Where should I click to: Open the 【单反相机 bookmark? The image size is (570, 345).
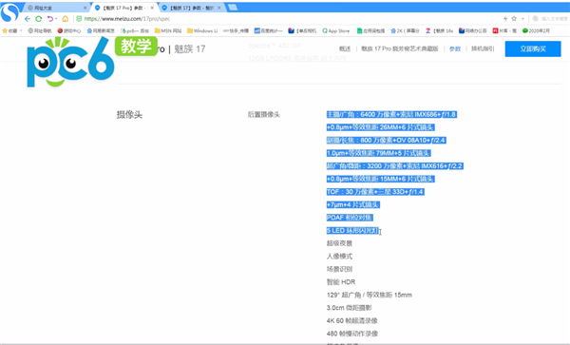tap(302, 31)
